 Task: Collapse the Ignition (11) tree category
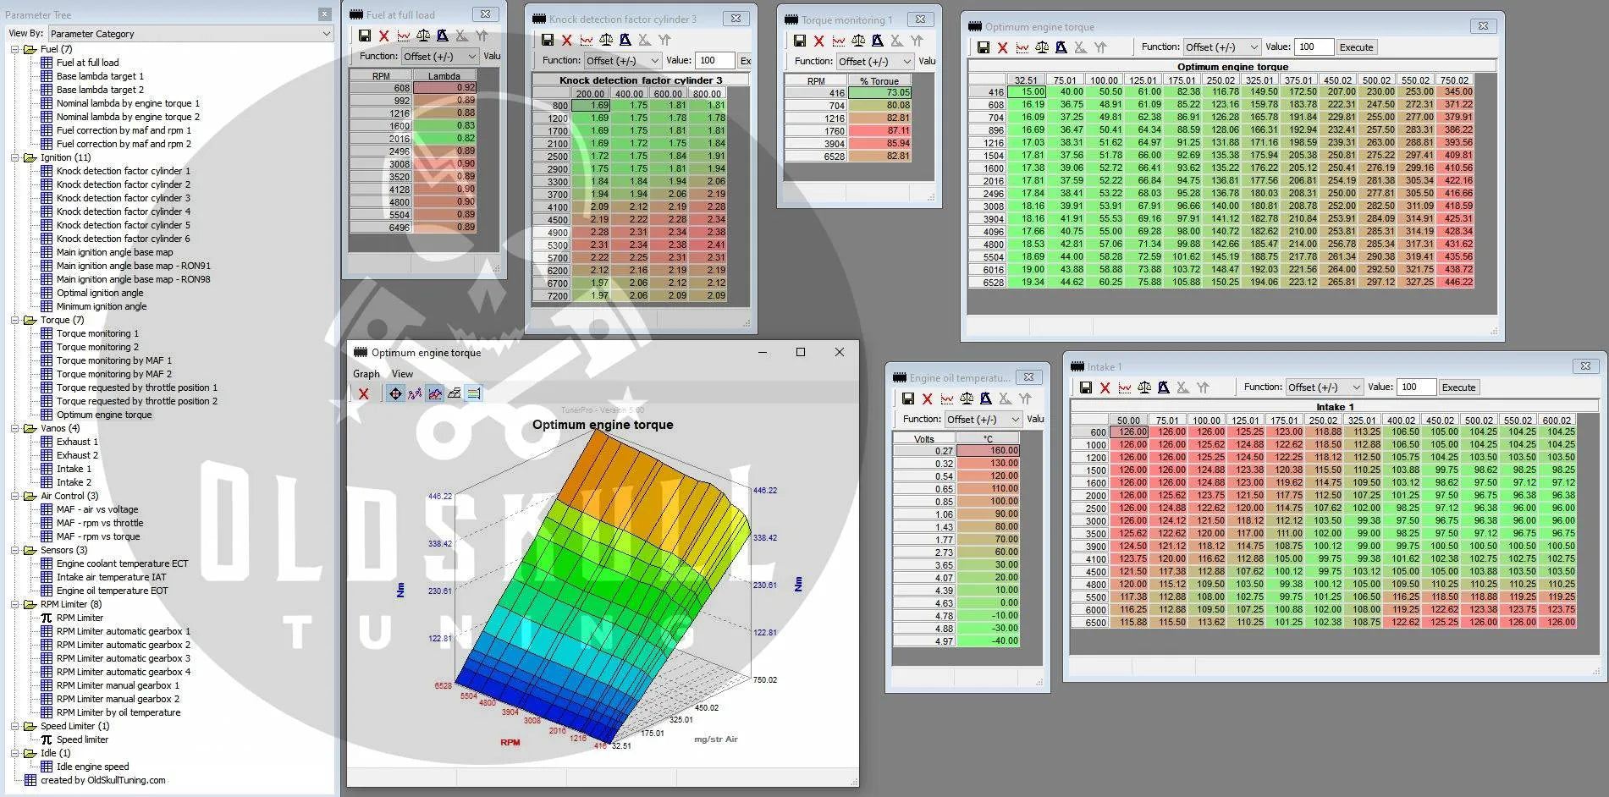coord(15,157)
